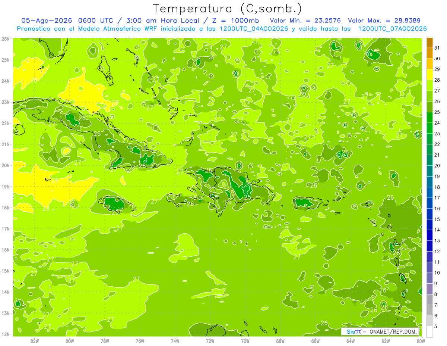Image resolution: width=447 pixels, height=346 pixels.
Task: Select the date text '05-Ago-2026 0600 UTC'
Action: tap(67, 21)
